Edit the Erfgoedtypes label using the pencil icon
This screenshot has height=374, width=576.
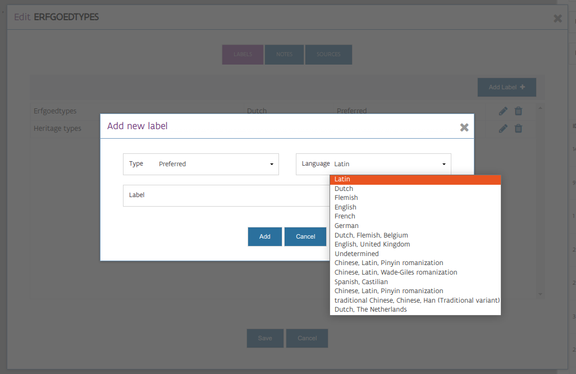(x=503, y=111)
